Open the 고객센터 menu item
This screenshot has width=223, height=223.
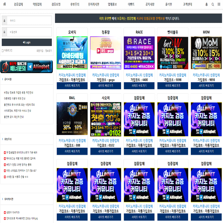point(187,4)
